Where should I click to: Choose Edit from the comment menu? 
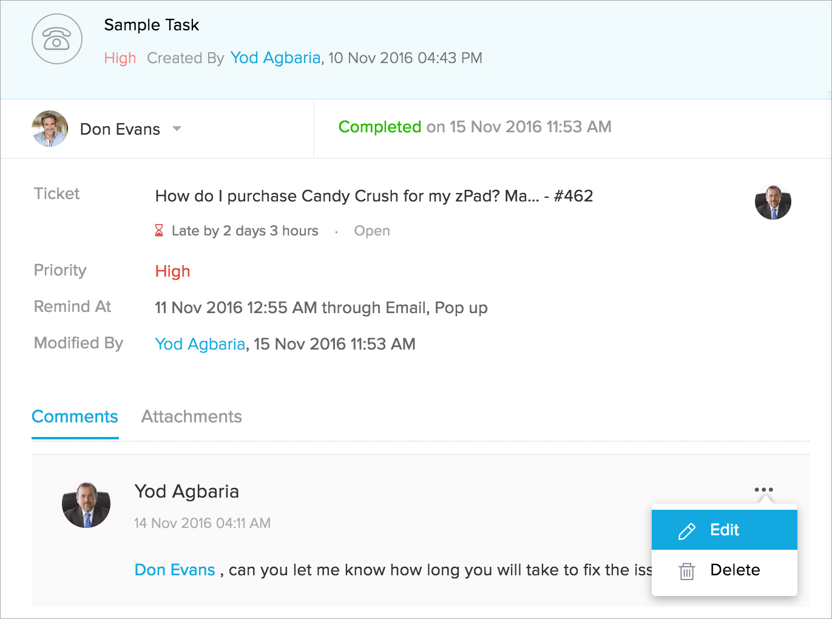(x=724, y=530)
